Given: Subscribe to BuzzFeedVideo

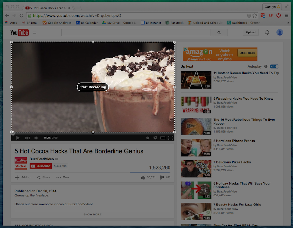Looking at the screenshot, I should tap(41, 166).
